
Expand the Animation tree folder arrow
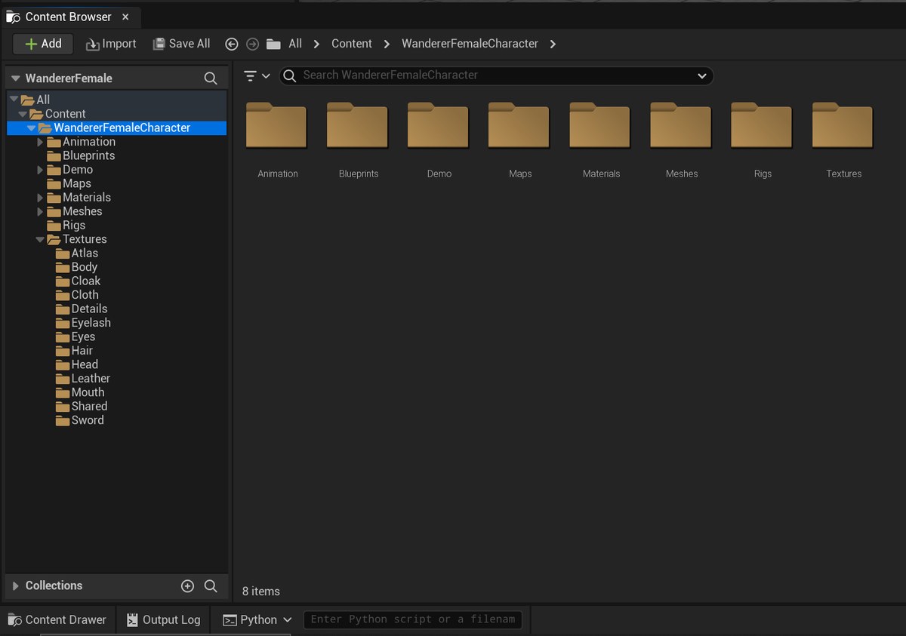coord(40,142)
